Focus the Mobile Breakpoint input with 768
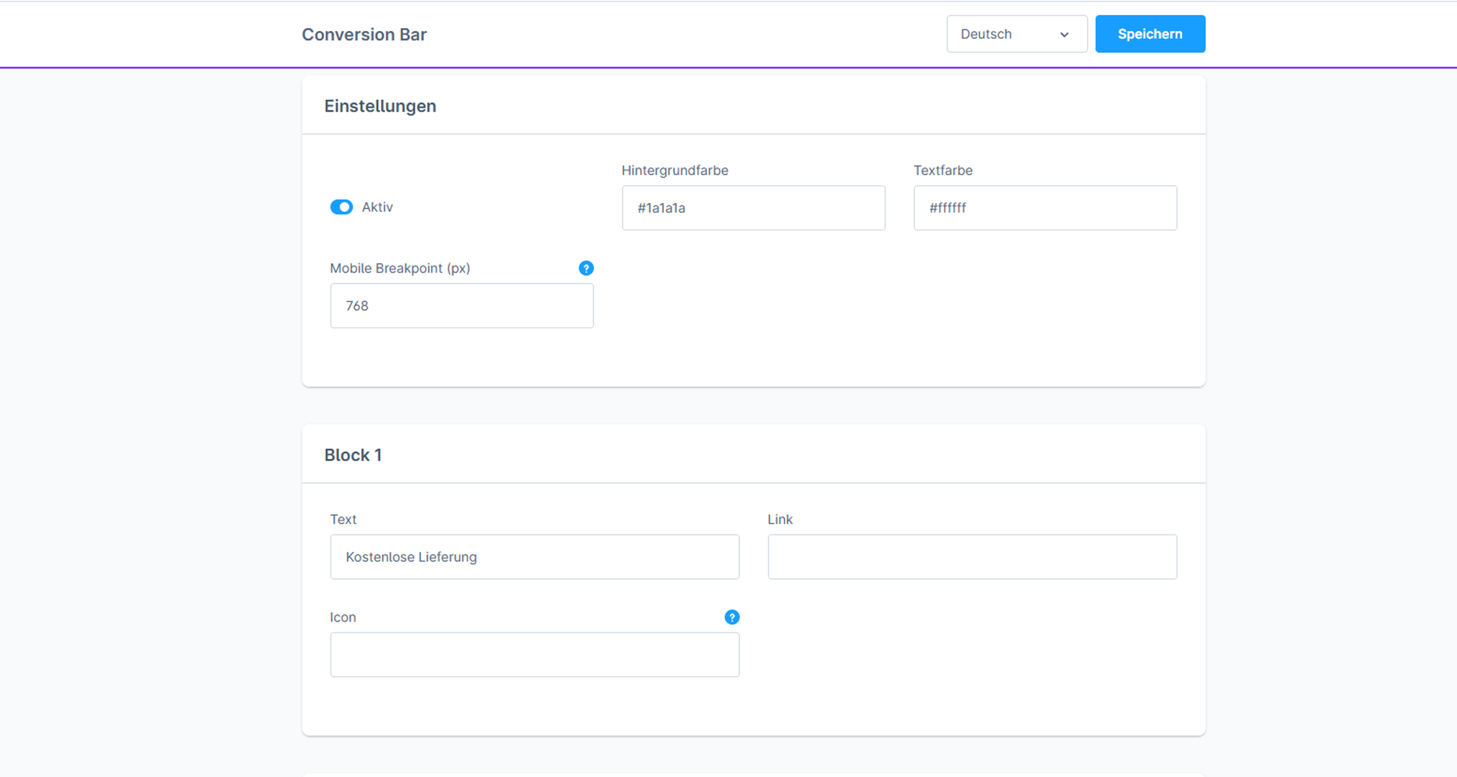The width and height of the screenshot is (1457, 777). point(461,306)
